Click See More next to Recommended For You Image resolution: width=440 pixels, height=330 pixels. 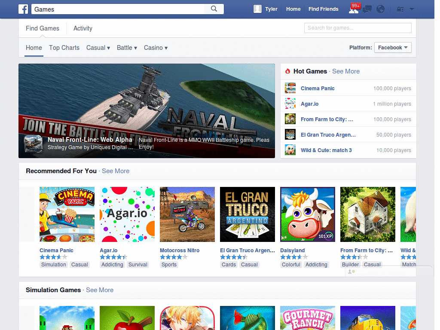[x=116, y=171]
